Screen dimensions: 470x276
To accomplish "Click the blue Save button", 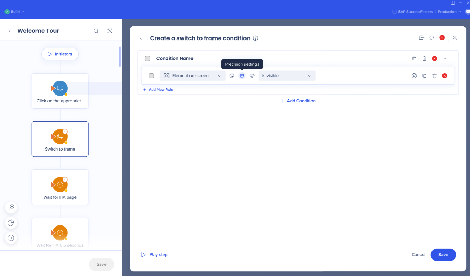I will tap(443, 255).
